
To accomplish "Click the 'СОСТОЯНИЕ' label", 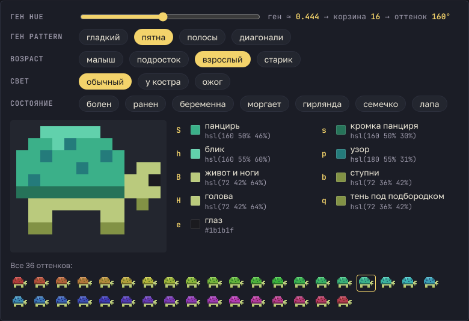I will 32,103.
